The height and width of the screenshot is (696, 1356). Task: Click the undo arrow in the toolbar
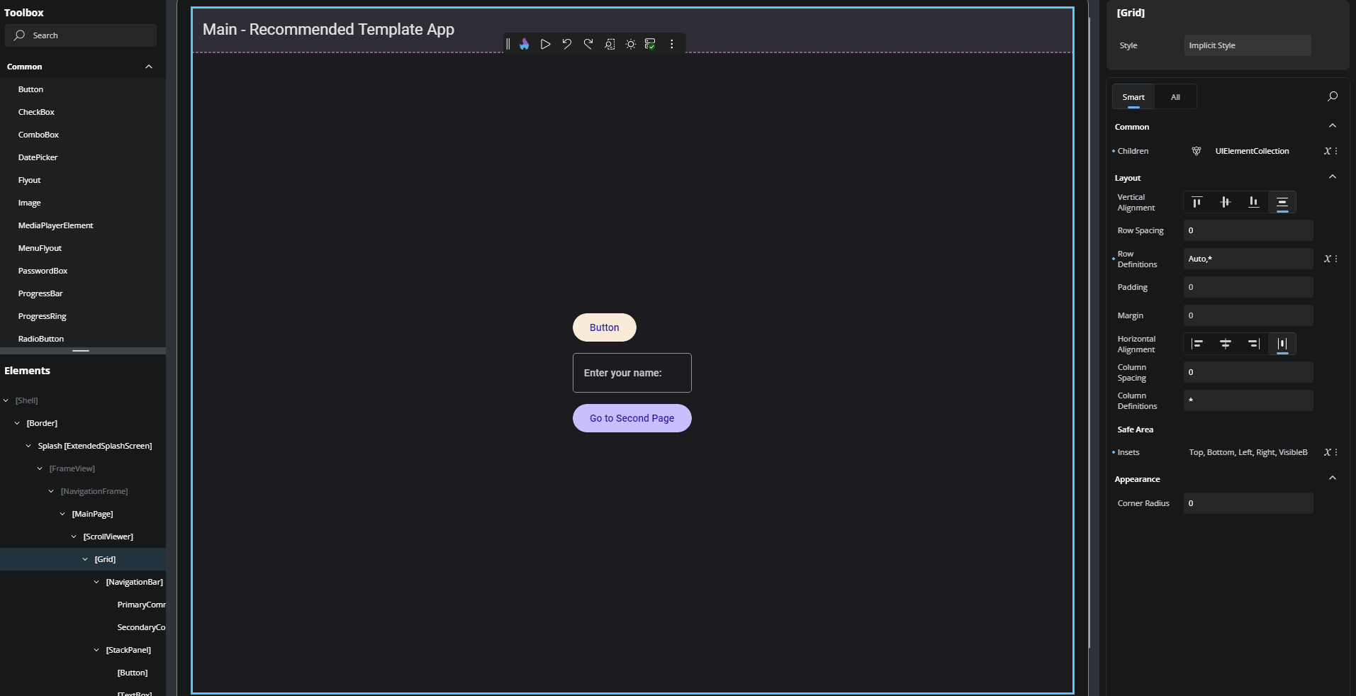pos(566,44)
